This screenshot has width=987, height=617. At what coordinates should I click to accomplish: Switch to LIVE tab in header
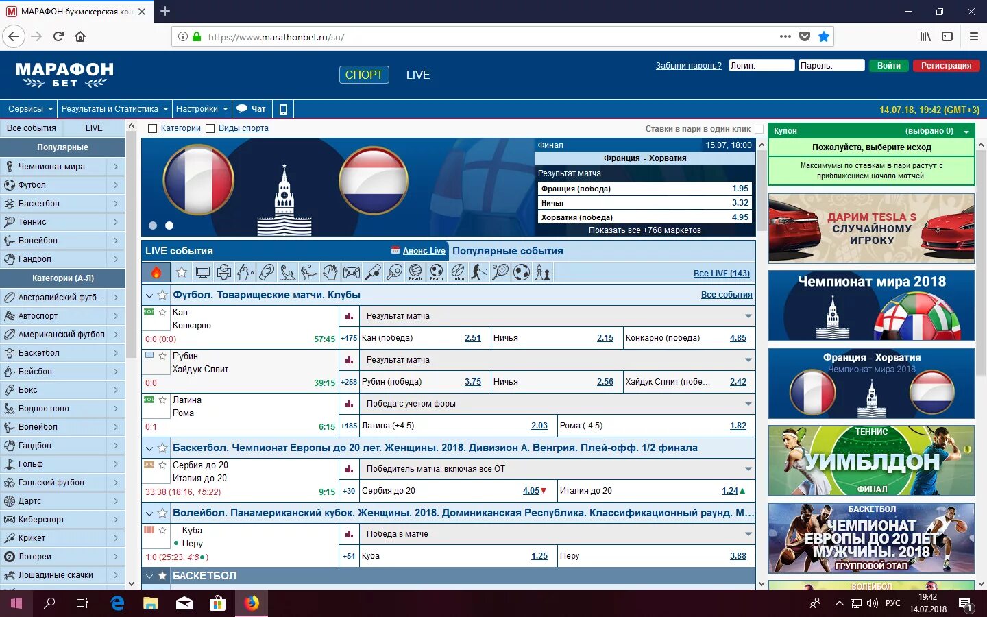pyautogui.click(x=417, y=75)
